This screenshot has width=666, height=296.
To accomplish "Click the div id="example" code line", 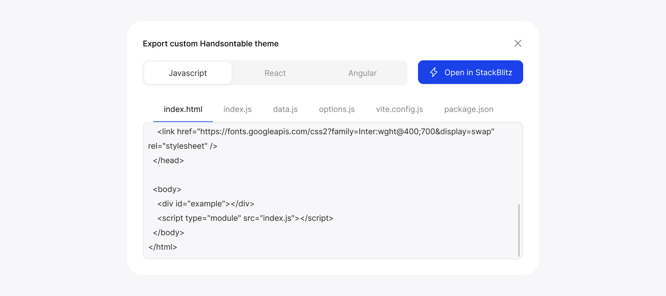I will [x=205, y=204].
